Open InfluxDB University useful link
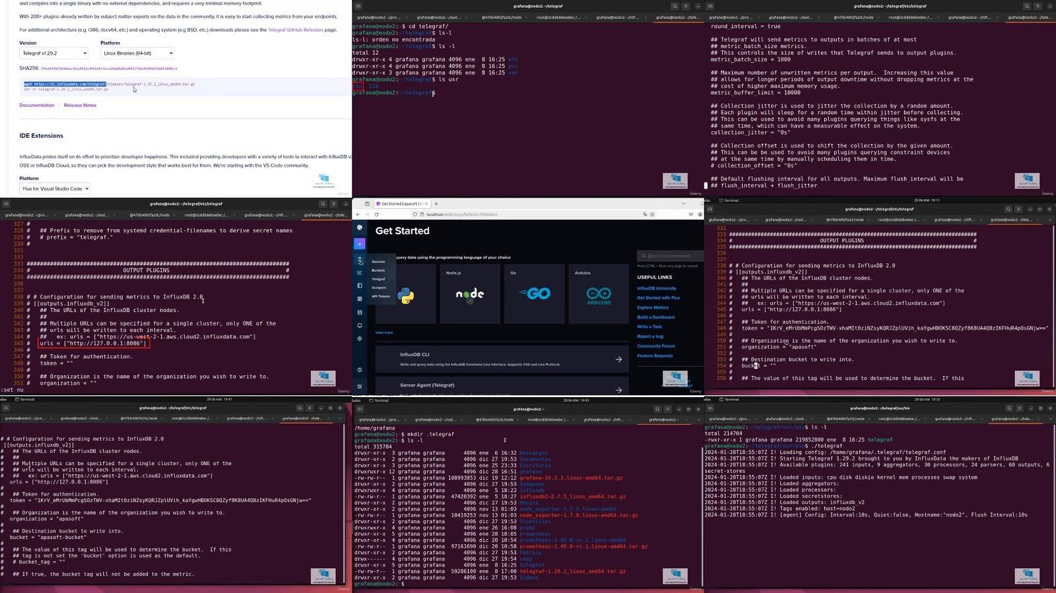This screenshot has height=593, width=1056. coord(657,288)
